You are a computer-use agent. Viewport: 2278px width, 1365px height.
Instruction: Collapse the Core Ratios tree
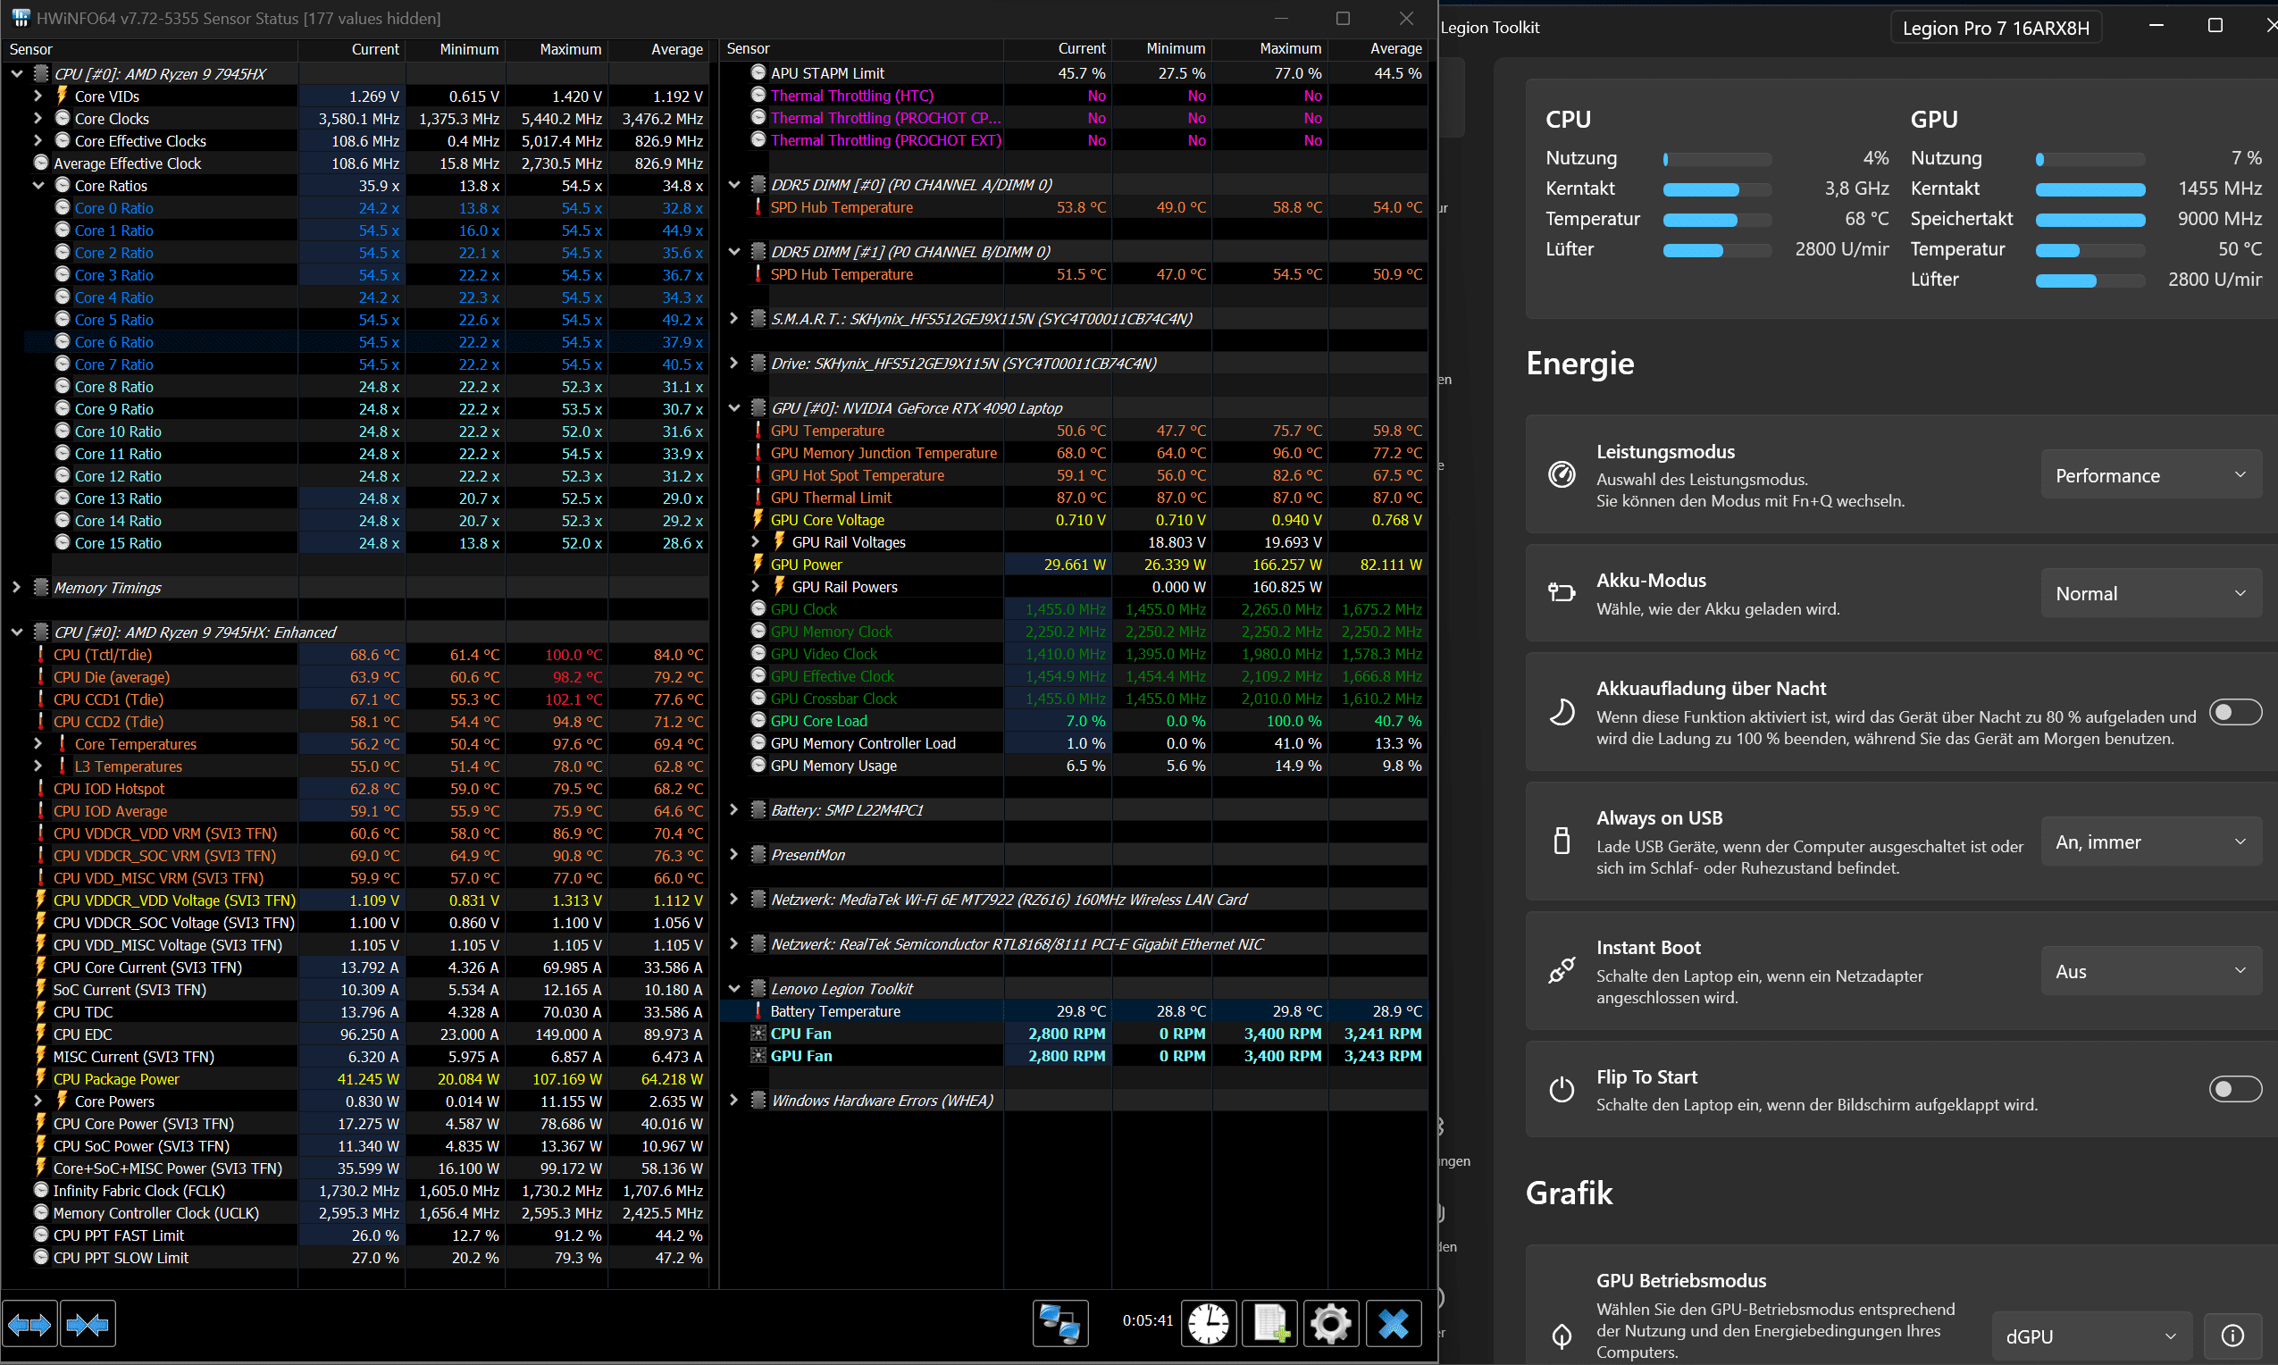click(38, 185)
